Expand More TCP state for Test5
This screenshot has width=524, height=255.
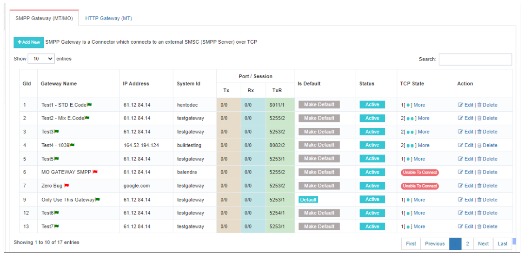[419, 159]
